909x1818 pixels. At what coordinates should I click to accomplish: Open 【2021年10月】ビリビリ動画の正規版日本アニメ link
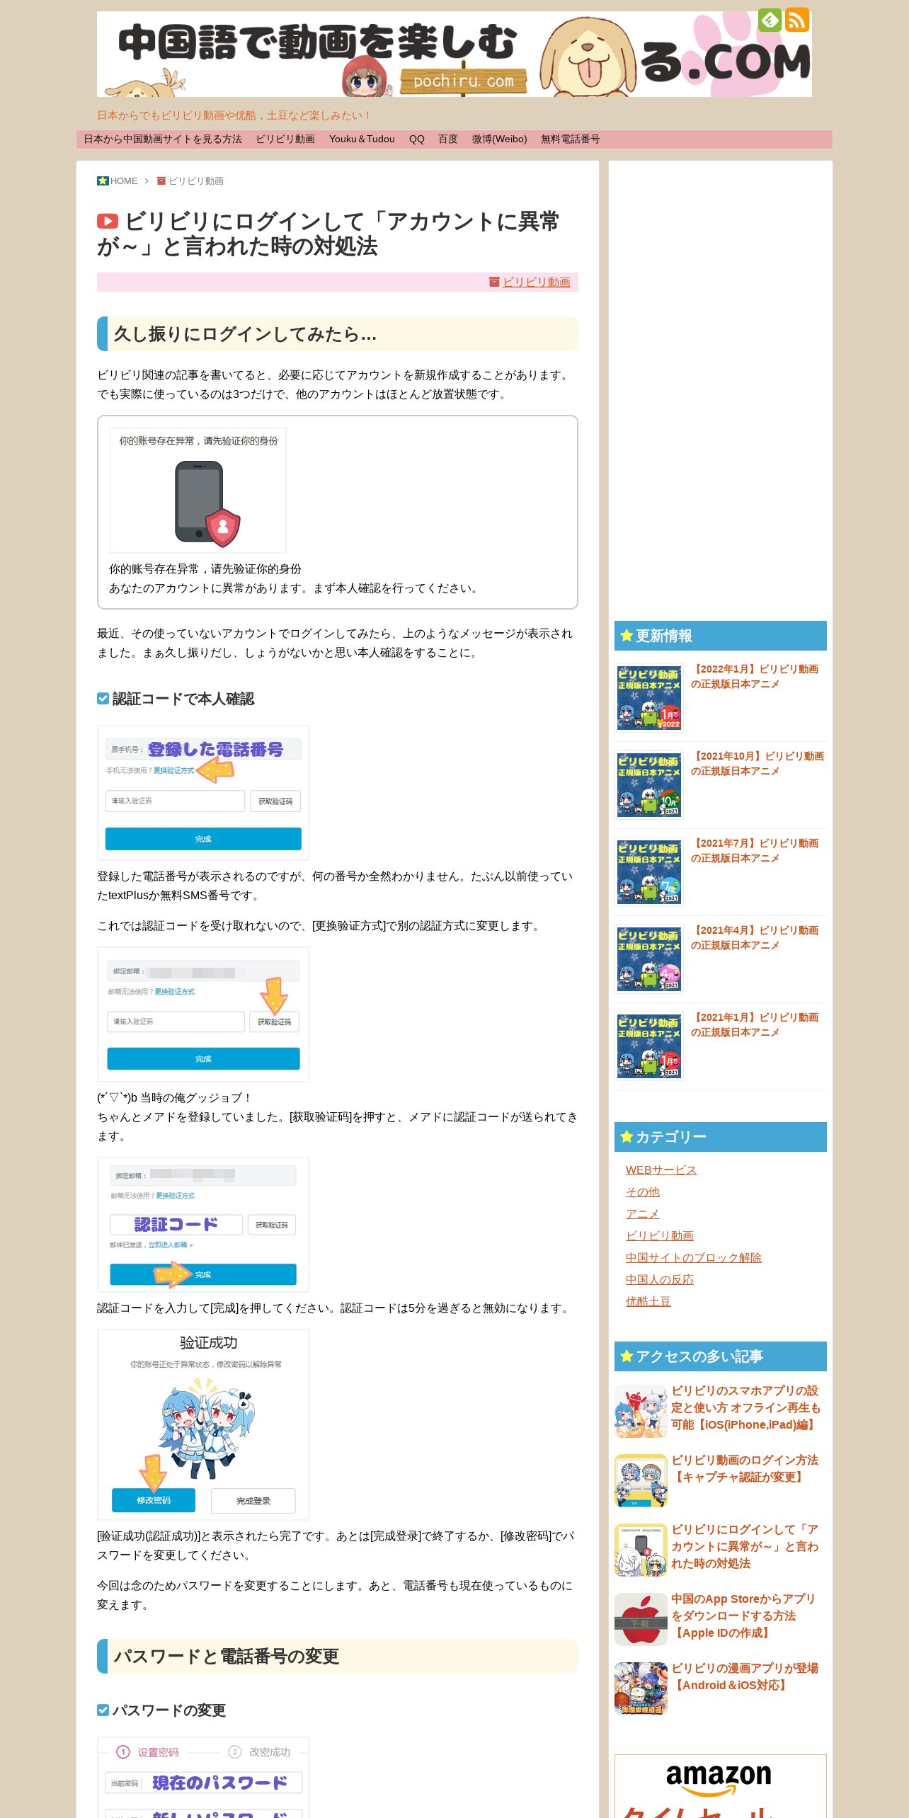[x=757, y=763]
